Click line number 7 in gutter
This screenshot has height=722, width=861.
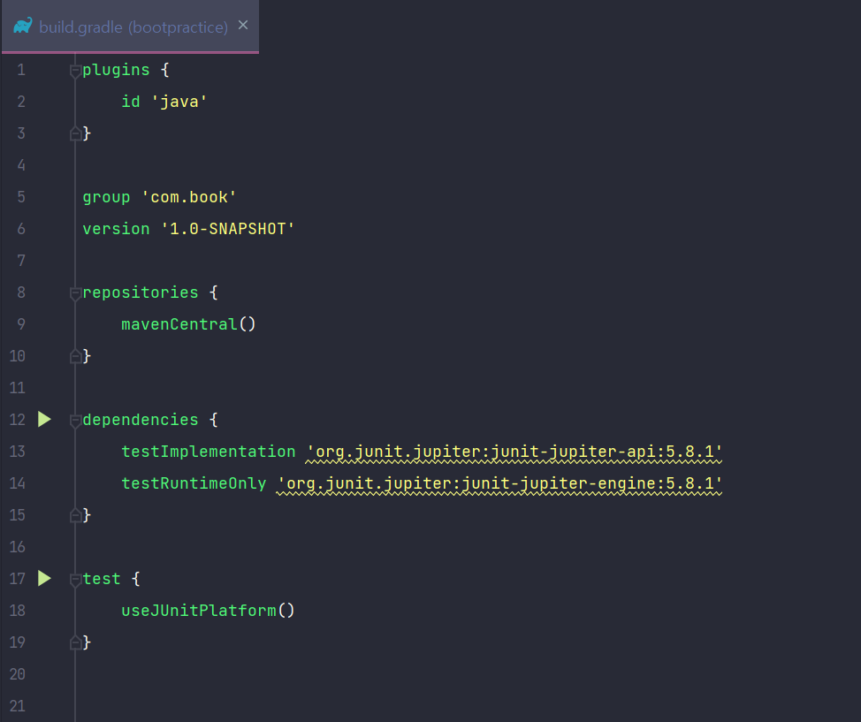[x=21, y=260]
